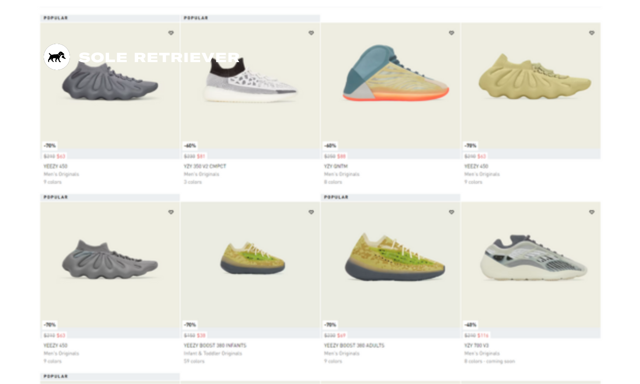Viewport: 640px width, 384px height.
Task: Add the yellow YEEZY 450 to wishlist via heart
Action: [x=591, y=33]
